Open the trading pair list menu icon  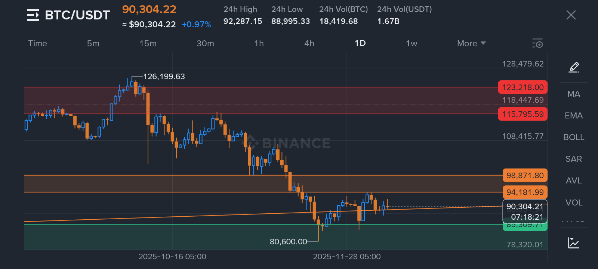(33, 15)
